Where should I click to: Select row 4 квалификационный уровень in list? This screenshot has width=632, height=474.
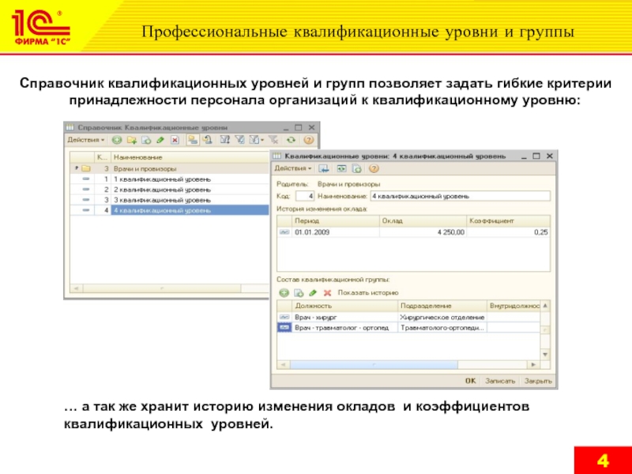169,210
